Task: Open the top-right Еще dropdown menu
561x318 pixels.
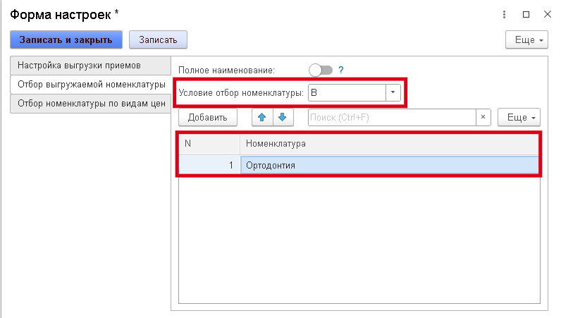Action: (526, 39)
